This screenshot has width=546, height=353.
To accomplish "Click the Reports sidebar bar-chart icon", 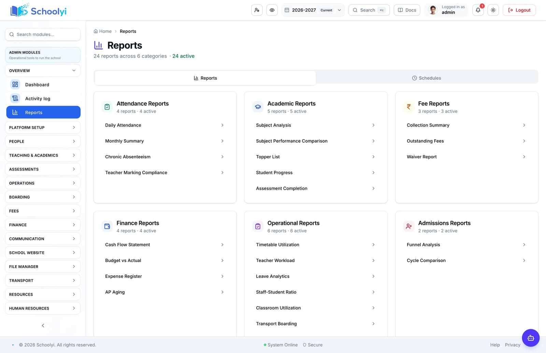I will click(x=15, y=112).
